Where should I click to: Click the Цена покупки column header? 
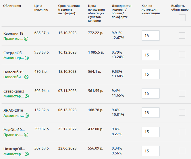(x=41, y=8)
